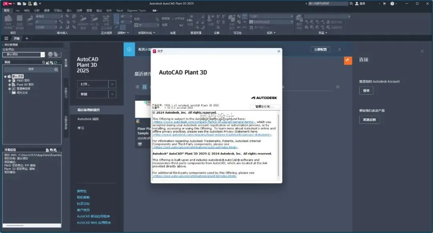Open the AutoCAD mobile app link
433x233 pixels.
pos(93,217)
